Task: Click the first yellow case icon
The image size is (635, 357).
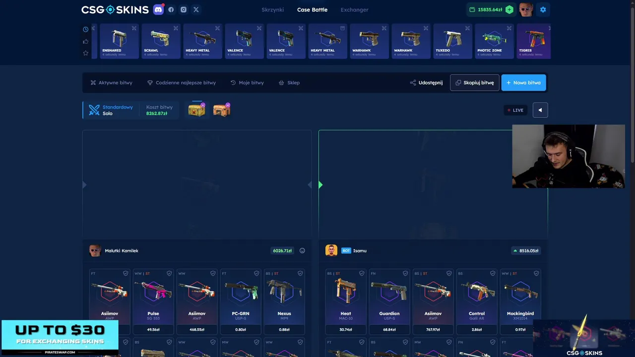Action: (196, 110)
